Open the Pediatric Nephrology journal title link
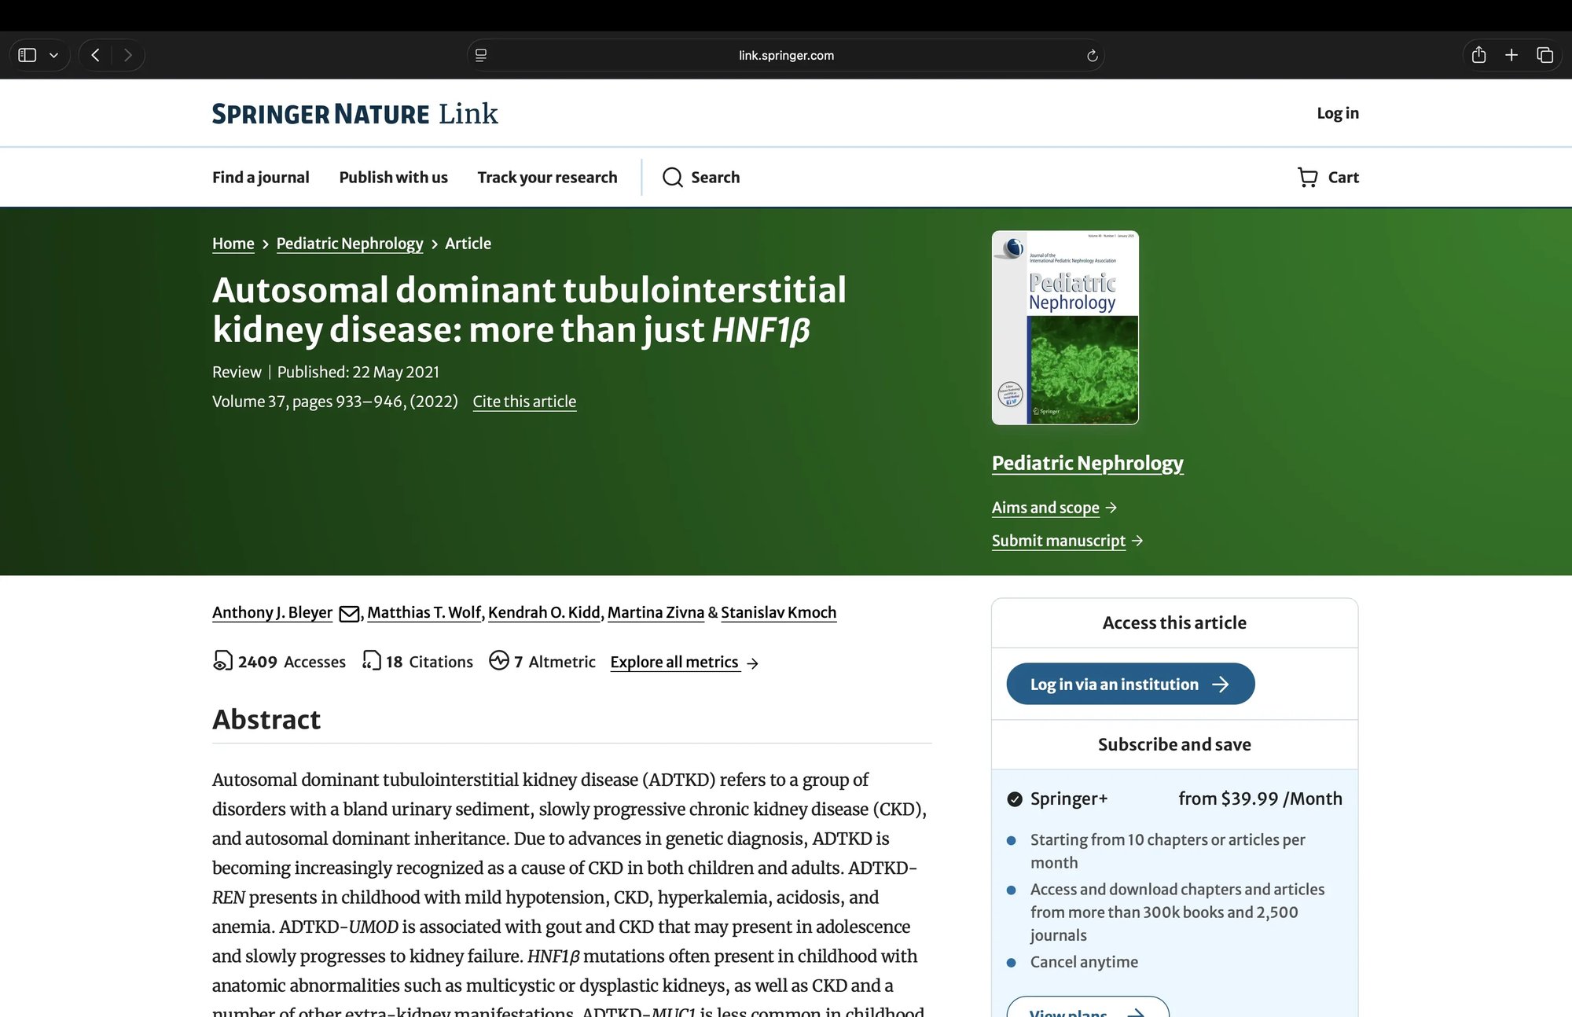 click(x=1087, y=464)
